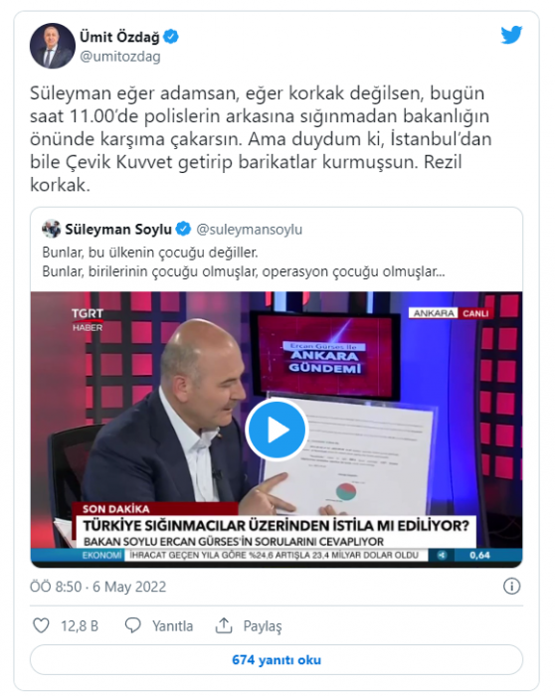Open the tweet info icon

(511, 587)
